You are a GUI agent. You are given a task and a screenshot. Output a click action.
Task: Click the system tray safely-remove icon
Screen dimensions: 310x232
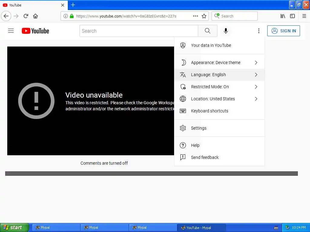coord(288,227)
